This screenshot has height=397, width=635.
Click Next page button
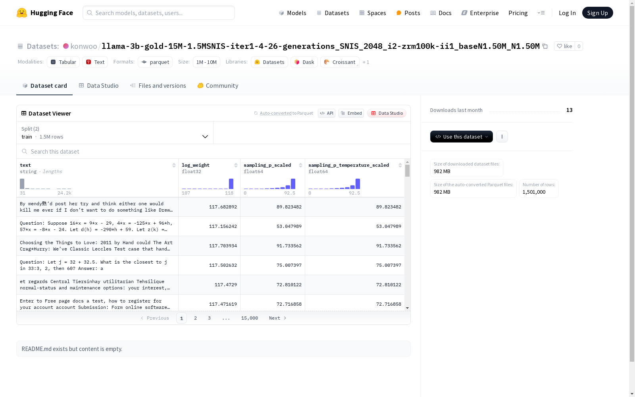[x=277, y=318]
